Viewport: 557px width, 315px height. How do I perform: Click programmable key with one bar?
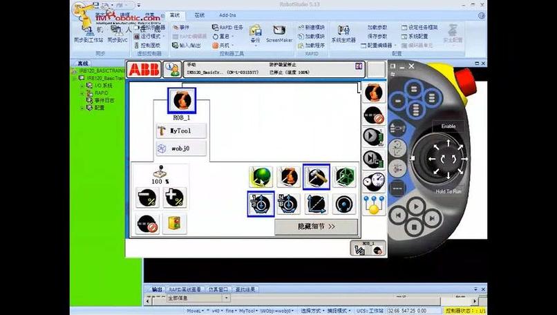click(x=398, y=102)
